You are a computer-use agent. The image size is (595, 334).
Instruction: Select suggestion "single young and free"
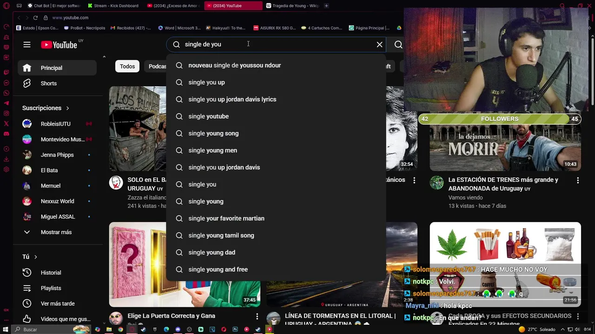click(276, 270)
